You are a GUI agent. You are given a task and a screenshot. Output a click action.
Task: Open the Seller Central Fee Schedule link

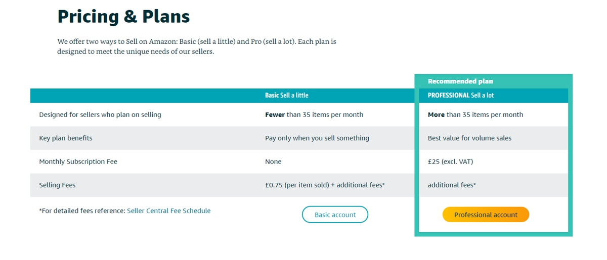click(168, 211)
